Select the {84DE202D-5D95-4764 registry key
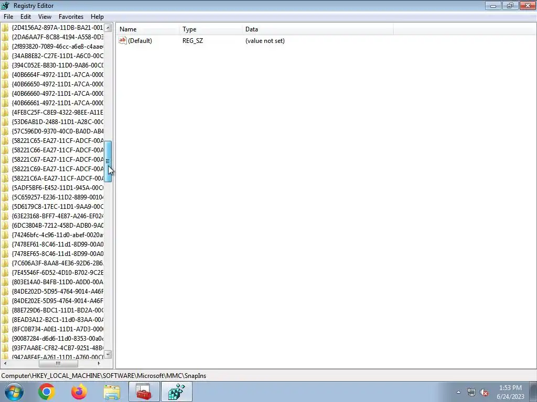This screenshot has width=537, height=402. pos(57,292)
